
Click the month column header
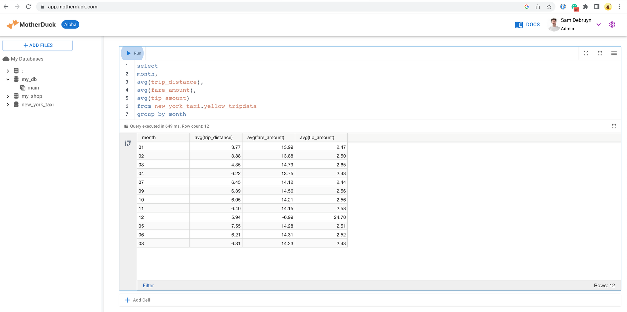point(149,137)
